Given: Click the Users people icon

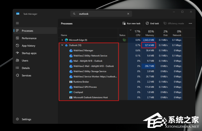Looking at the screenshot, I should [x=18, y=60].
